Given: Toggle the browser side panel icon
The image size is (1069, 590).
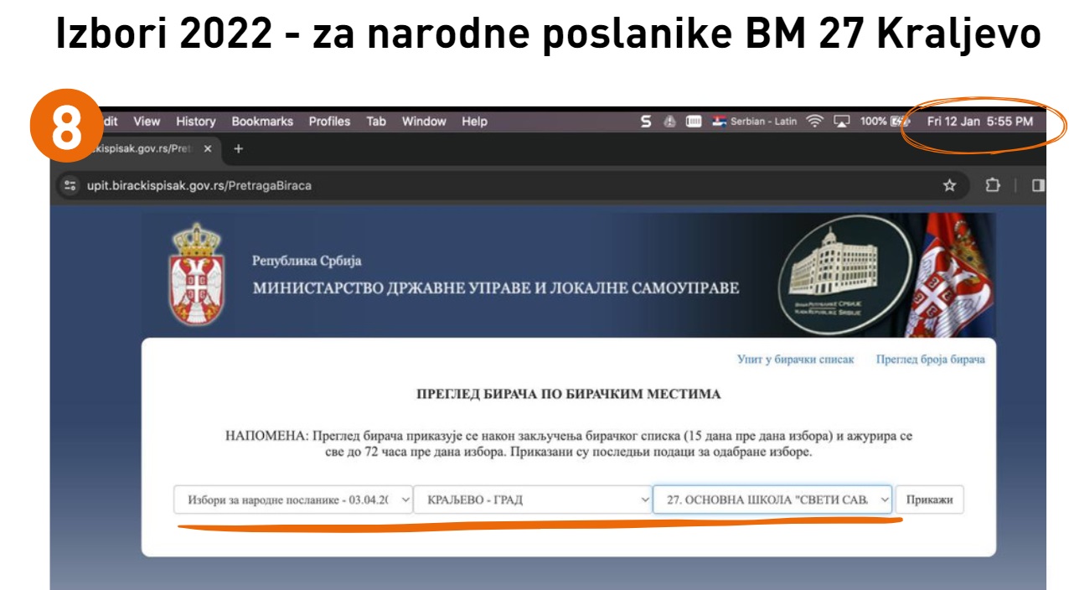Looking at the screenshot, I should pos(1038,185).
